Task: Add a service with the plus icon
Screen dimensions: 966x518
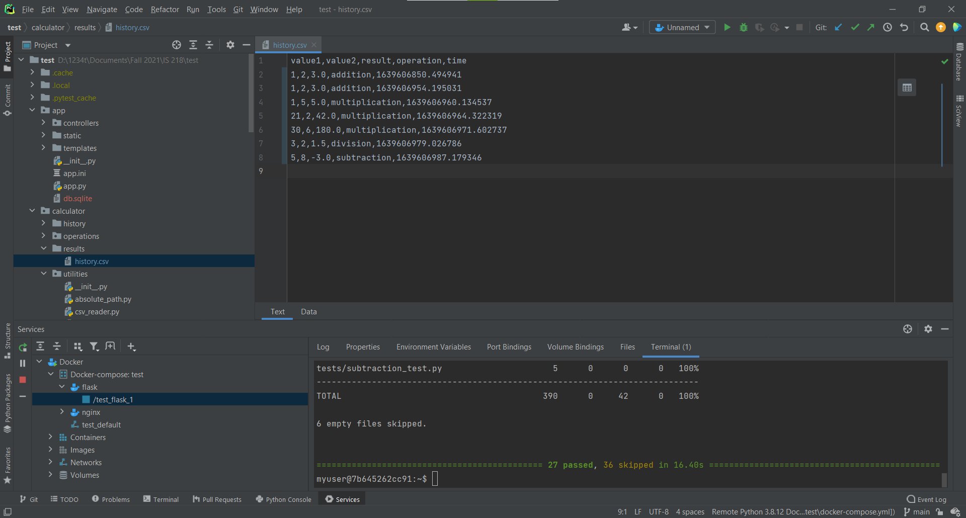Action: [131, 347]
